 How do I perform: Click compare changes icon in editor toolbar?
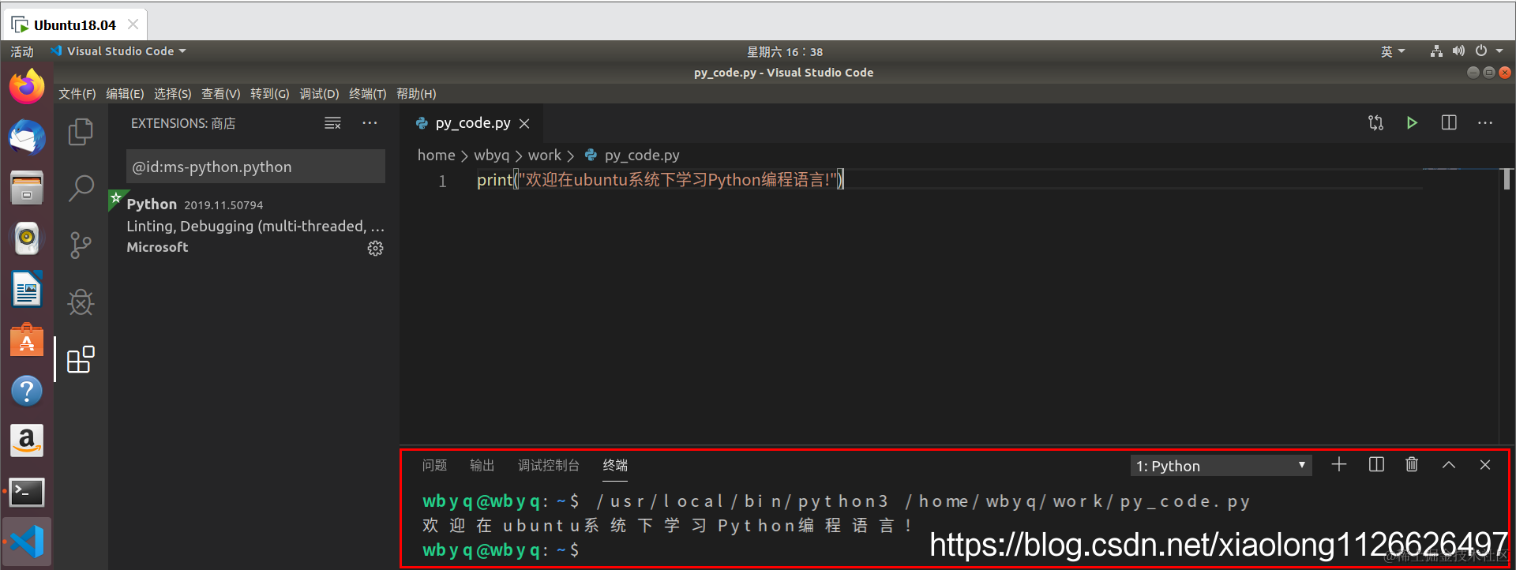[x=1375, y=123]
